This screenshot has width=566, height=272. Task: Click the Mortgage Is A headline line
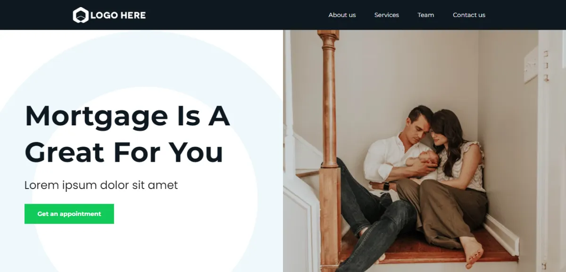point(127,116)
